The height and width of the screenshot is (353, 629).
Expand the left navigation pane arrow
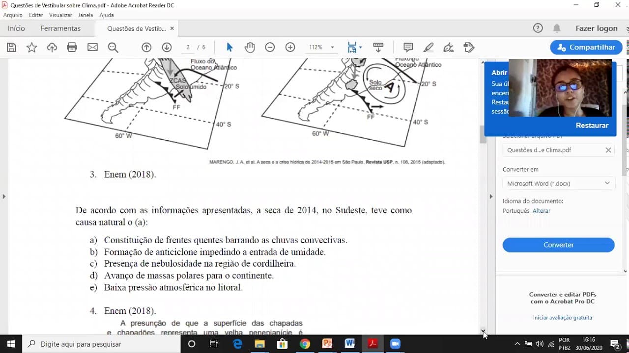pos(4,197)
